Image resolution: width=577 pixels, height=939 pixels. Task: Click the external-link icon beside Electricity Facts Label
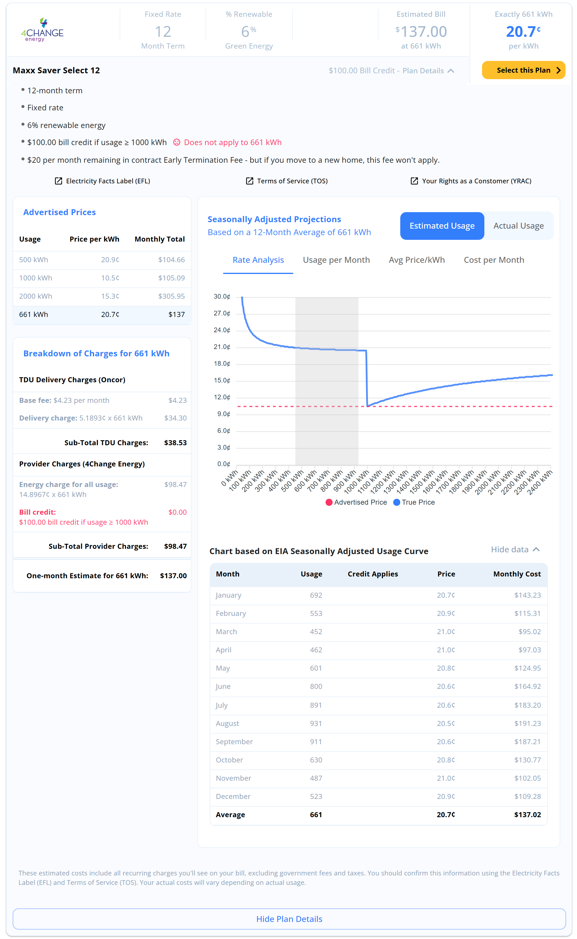click(59, 181)
